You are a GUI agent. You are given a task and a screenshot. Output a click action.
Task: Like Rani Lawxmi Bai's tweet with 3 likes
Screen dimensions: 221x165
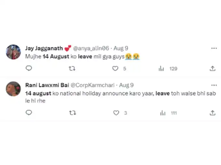click(x=116, y=113)
